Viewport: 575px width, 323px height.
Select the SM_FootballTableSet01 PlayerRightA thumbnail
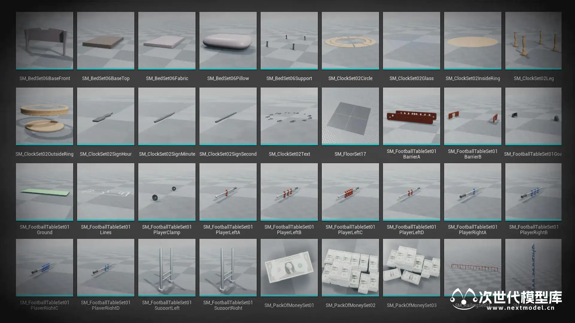[x=472, y=192]
